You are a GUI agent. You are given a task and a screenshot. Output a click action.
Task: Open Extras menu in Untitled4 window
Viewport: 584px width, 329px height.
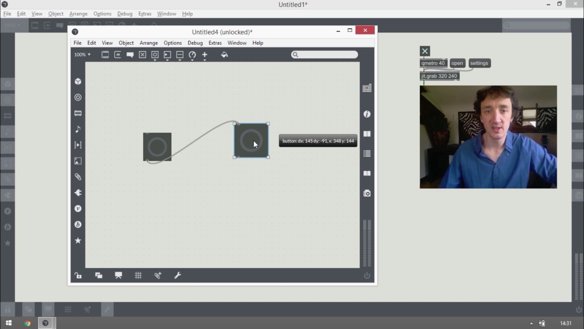click(215, 43)
